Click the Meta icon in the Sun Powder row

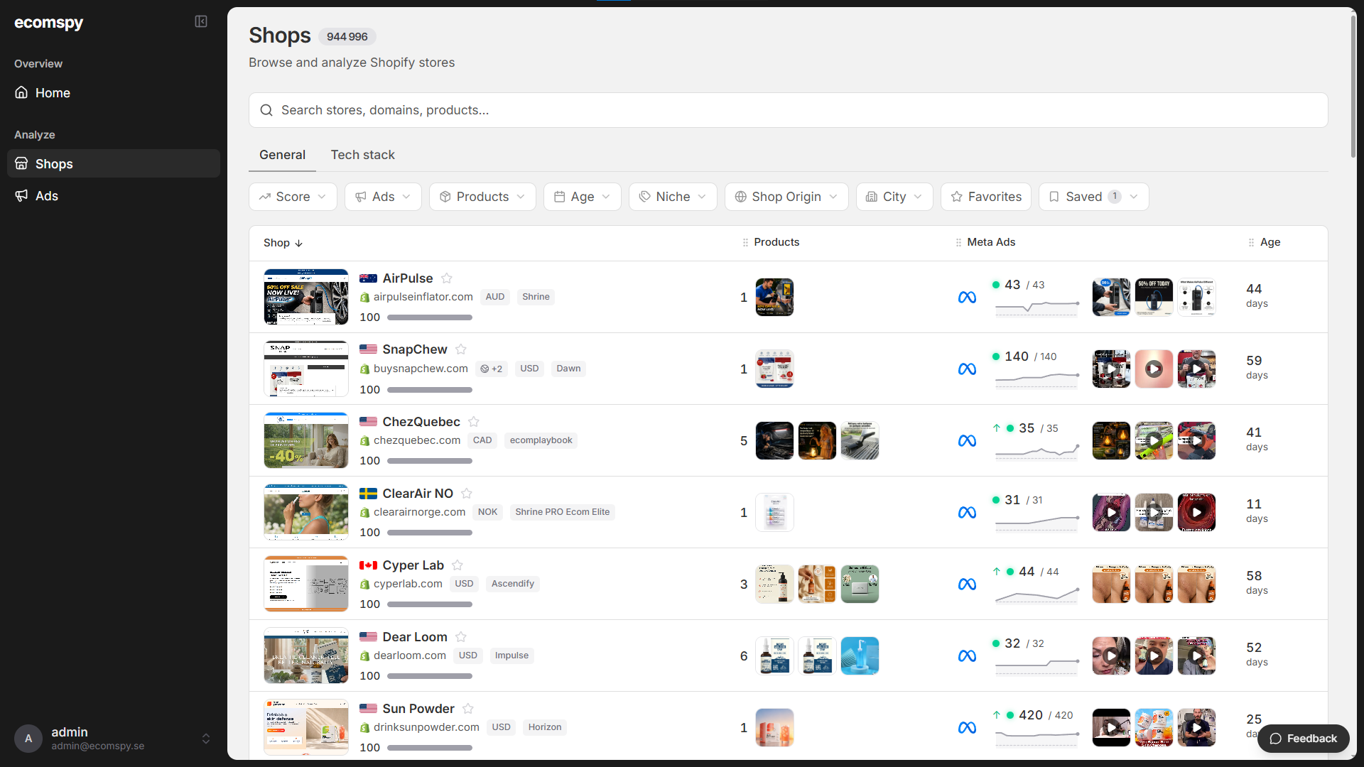coord(967,728)
